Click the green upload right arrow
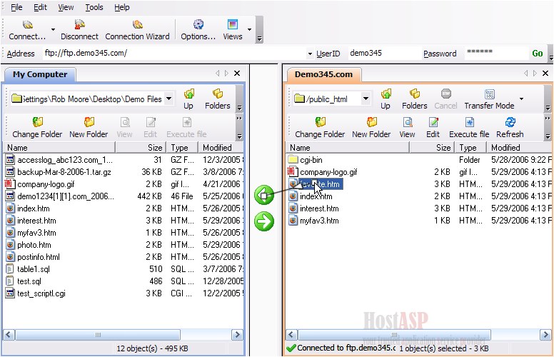 tap(264, 221)
